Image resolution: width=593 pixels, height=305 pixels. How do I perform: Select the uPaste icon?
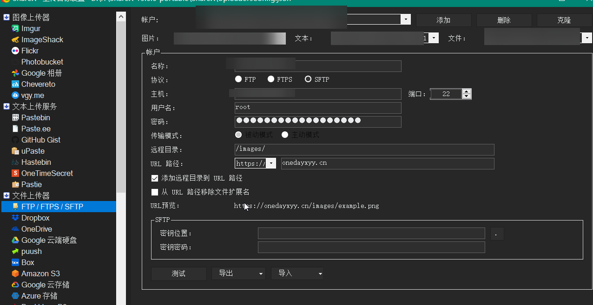(x=15, y=151)
